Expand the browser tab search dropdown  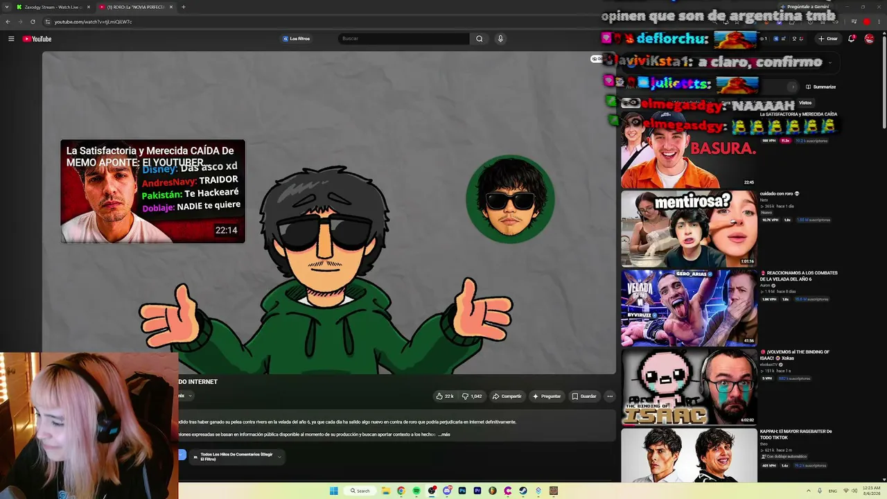click(x=8, y=7)
